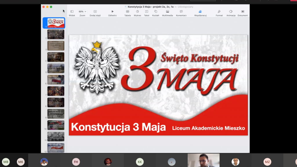Select slide 10 thumbnail in navigator
This screenshot has width=297, height=167.
pyautogui.click(x=56, y=125)
